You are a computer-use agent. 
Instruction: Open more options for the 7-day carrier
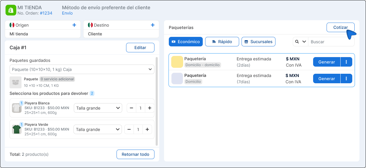click(x=346, y=78)
